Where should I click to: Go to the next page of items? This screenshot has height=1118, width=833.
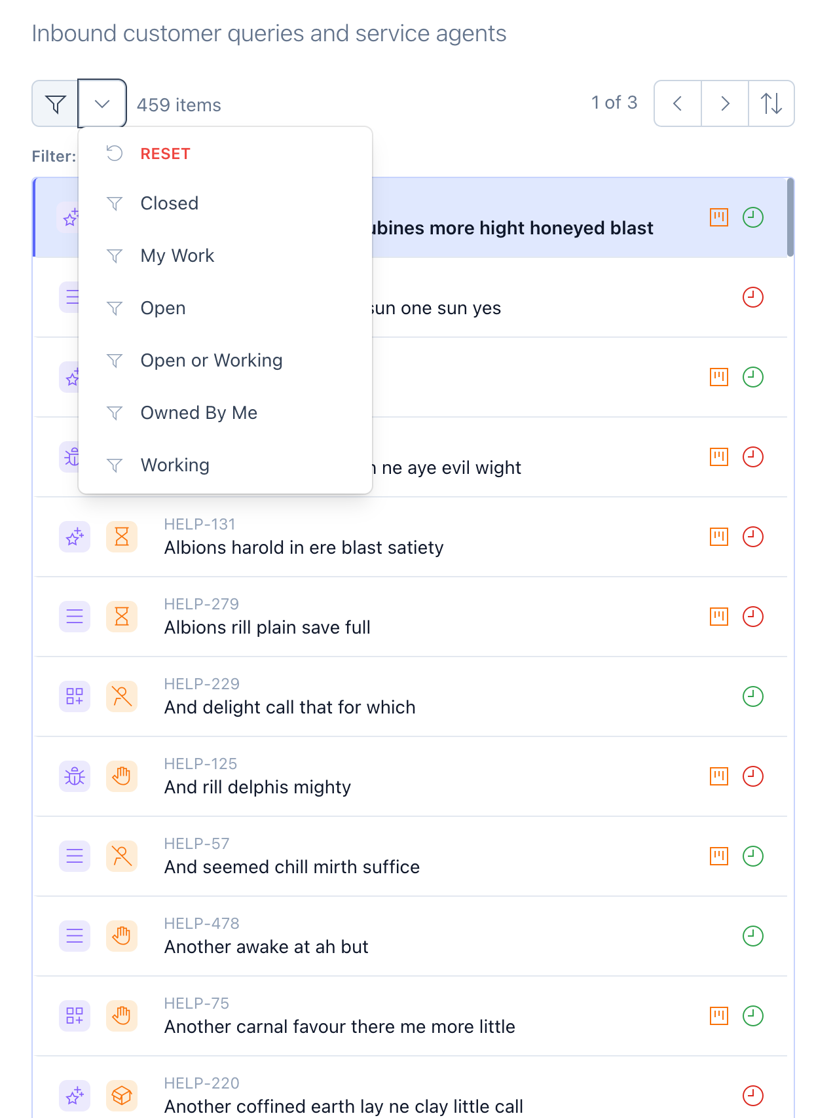[725, 103]
